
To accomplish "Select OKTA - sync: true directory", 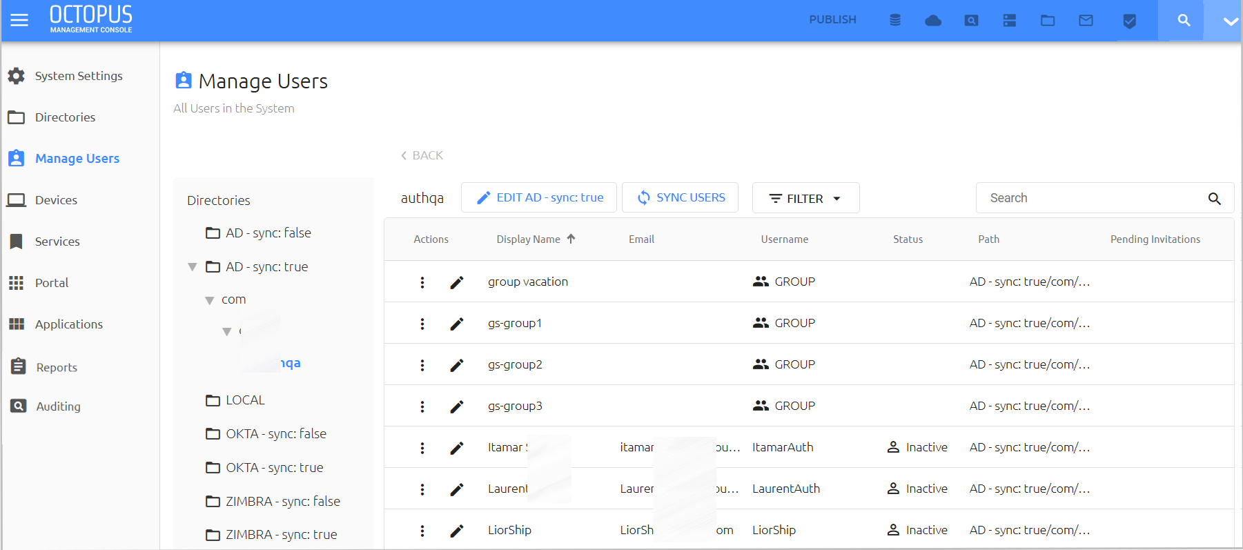I will click(264, 468).
